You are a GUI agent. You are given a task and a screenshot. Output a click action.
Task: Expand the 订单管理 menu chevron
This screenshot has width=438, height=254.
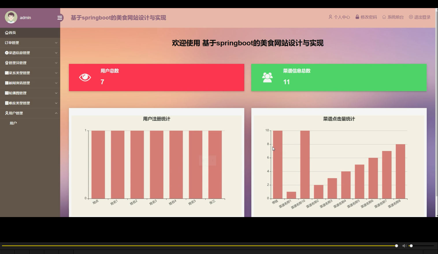tap(56, 43)
